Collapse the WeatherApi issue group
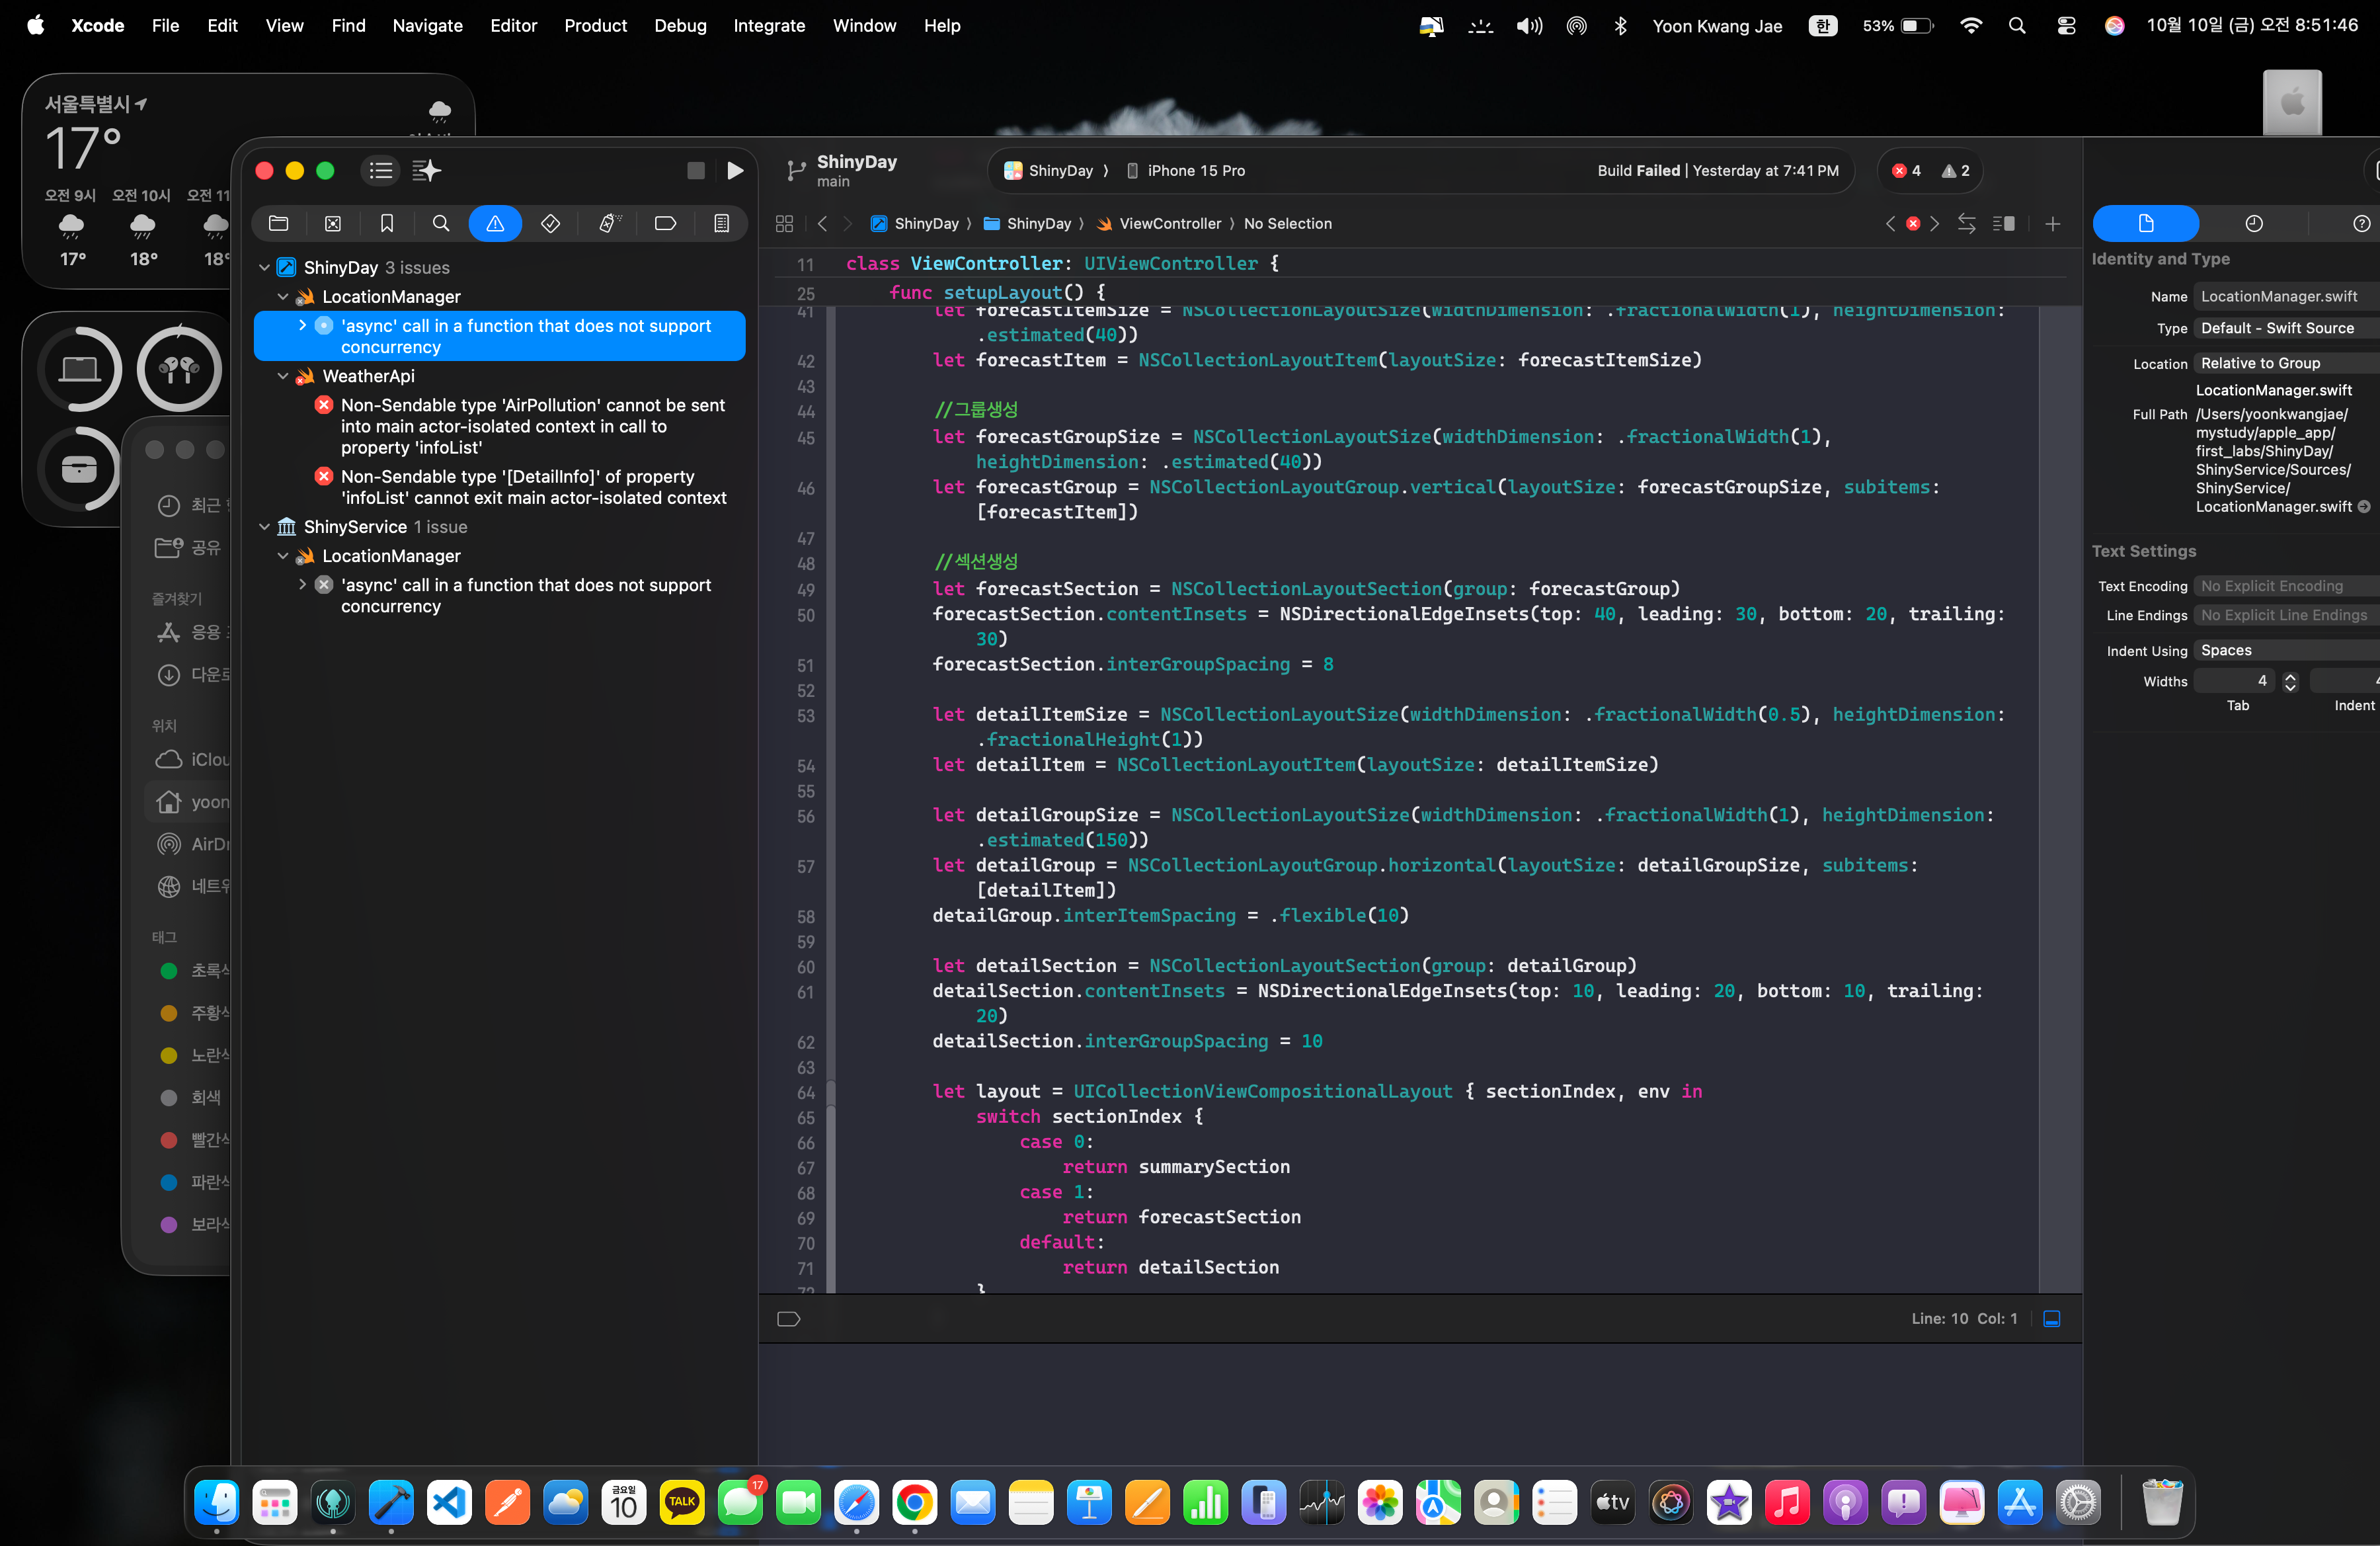Screen dimensions: 2380x1546 click(283, 377)
